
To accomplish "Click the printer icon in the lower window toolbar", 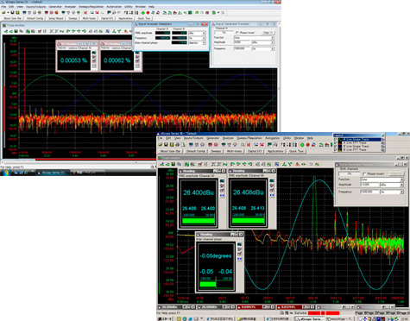I will tap(177, 145).
